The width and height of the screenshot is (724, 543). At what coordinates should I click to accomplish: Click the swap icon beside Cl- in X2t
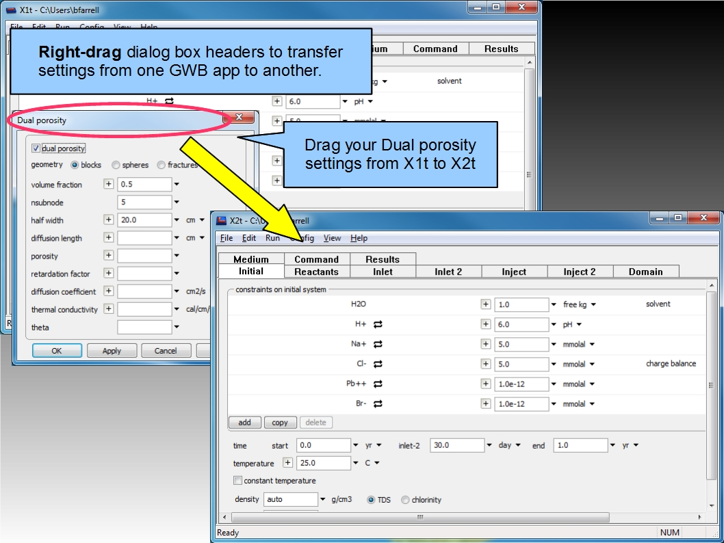[x=378, y=364]
